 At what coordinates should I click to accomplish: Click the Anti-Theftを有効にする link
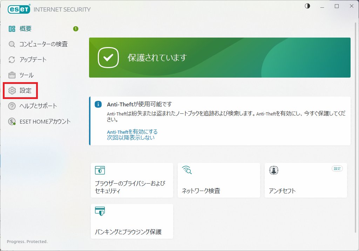132,132
